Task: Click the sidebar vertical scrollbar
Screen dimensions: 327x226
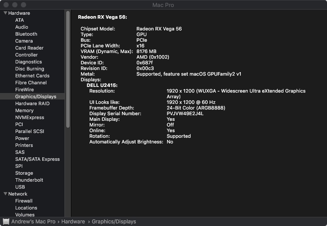Action: [68, 69]
